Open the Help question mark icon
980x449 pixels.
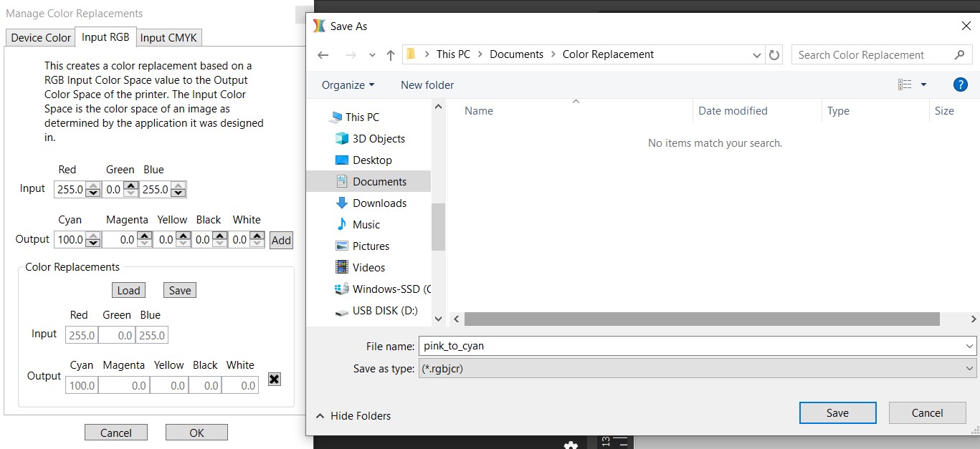click(960, 85)
